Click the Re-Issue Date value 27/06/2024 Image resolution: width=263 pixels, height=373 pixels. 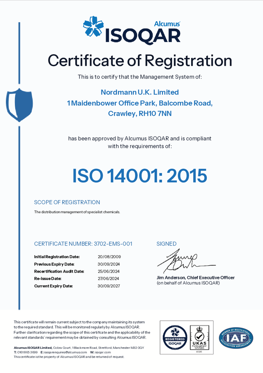click(109, 278)
